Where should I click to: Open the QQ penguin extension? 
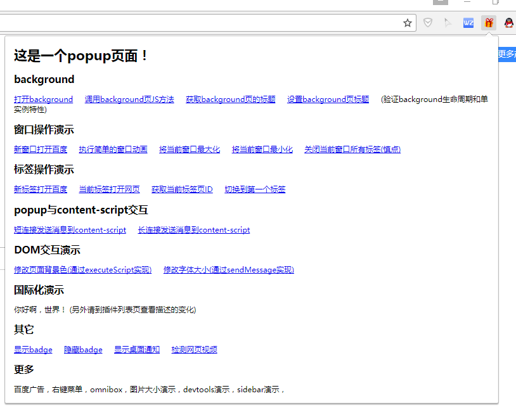click(x=508, y=23)
